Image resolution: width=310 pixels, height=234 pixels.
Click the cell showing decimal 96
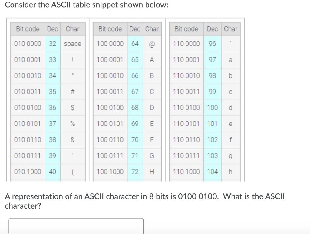click(213, 43)
